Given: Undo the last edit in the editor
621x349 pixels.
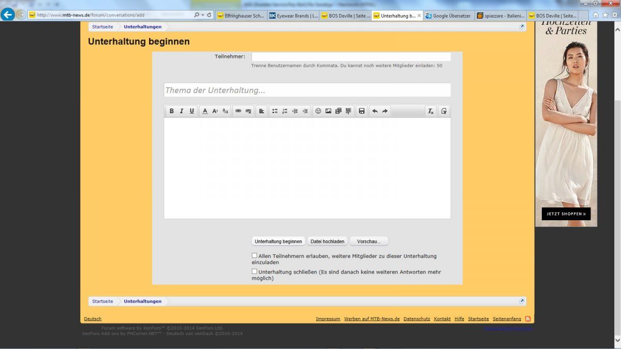Looking at the screenshot, I should coord(375,111).
